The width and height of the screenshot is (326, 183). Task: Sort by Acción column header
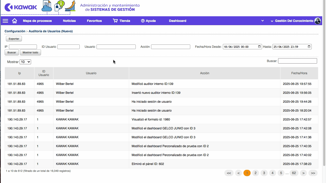[205, 73]
